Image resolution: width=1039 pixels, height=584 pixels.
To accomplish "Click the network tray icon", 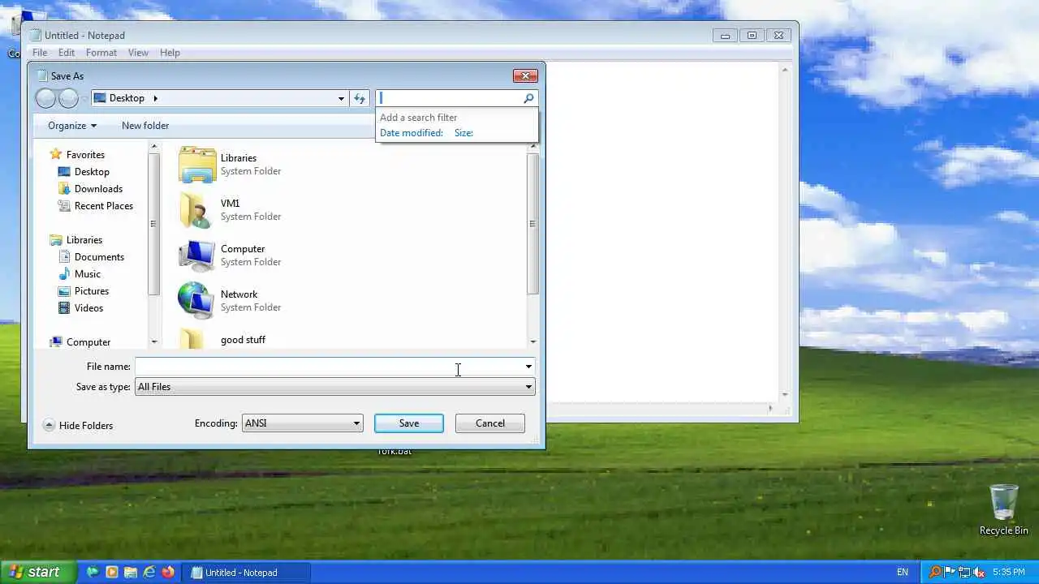I will [964, 572].
